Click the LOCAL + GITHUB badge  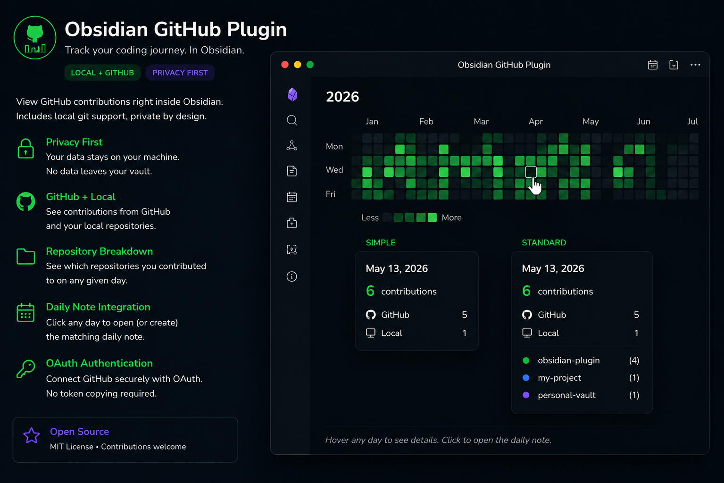(102, 73)
